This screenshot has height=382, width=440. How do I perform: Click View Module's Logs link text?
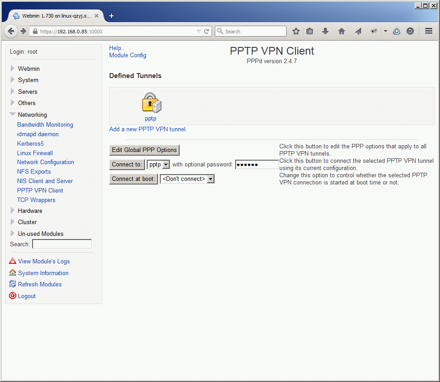pos(44,262)
